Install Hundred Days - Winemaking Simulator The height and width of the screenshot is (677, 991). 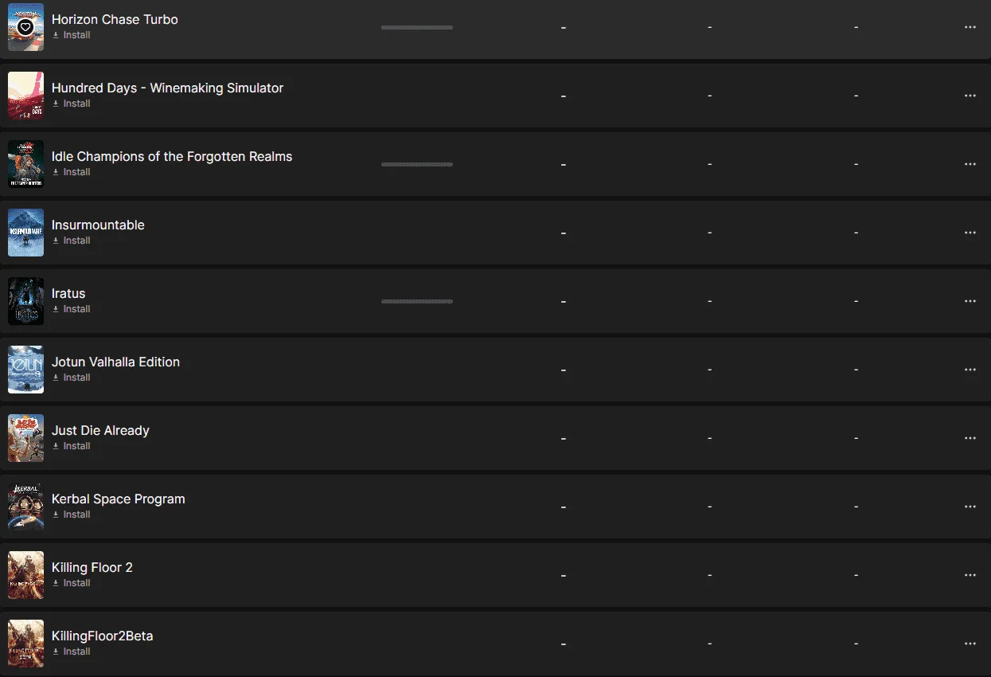pyautogui.click(x=71, y=104)
